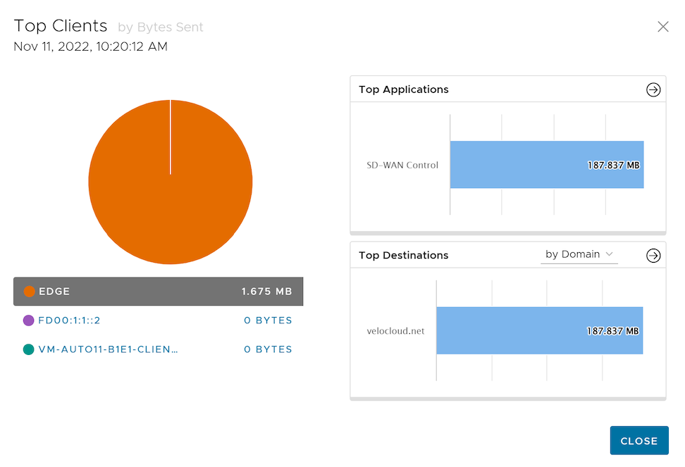
Task: Open the VM-AUTO11-B1E1-CLIEN... client link
Action: (x=108, y=349)
